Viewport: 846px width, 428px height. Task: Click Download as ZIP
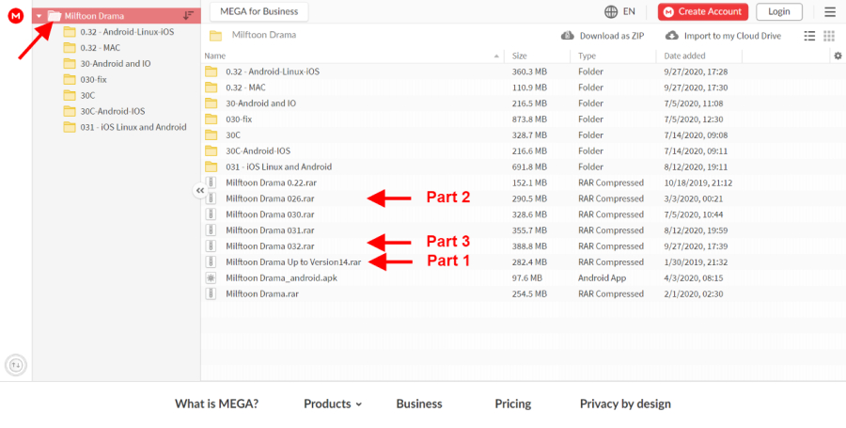(612, 36)
